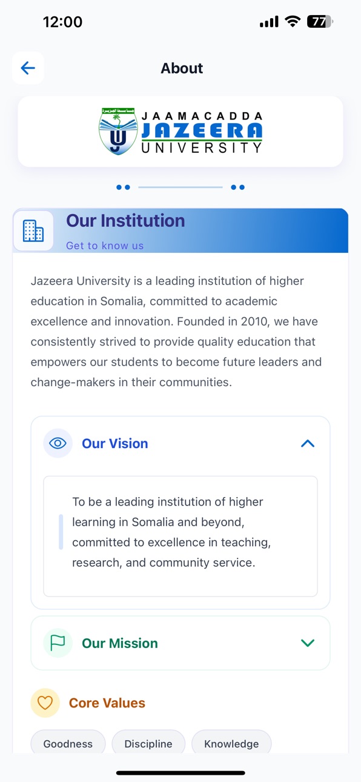Tap the heart icon beside Core Values
The image size is (361, 782).
click(x=45, y=703)
